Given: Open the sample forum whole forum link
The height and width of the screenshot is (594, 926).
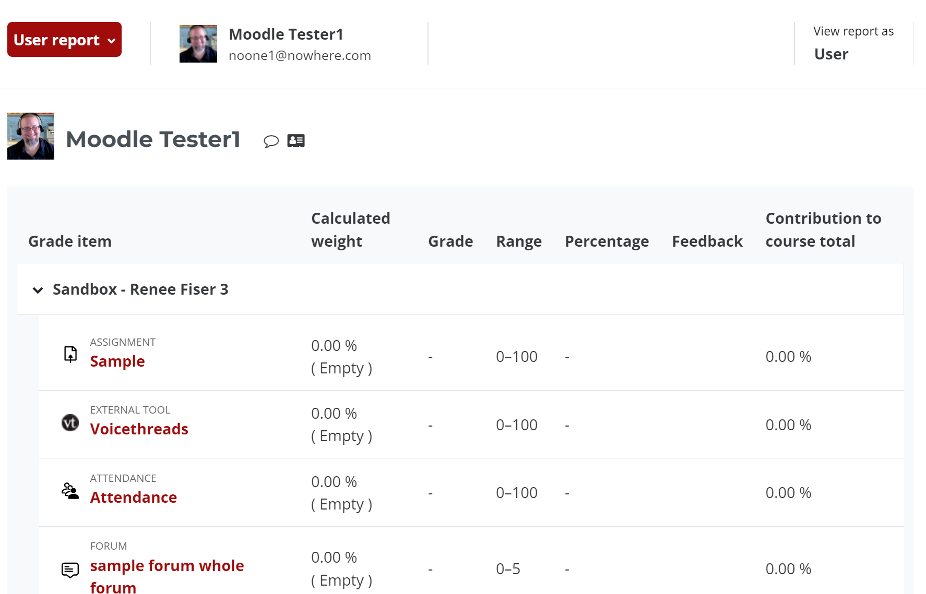Looking at the screenshot, I should [x=167, y=566].
